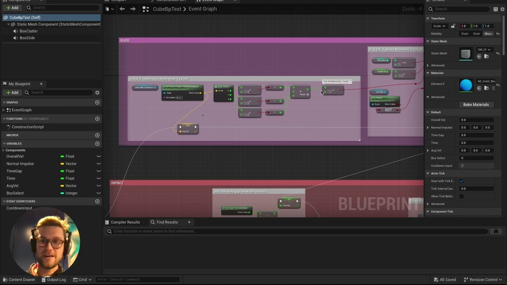Add a new variable with plus icon
This screenshot has width=507, height=285.
coord(97,143)
